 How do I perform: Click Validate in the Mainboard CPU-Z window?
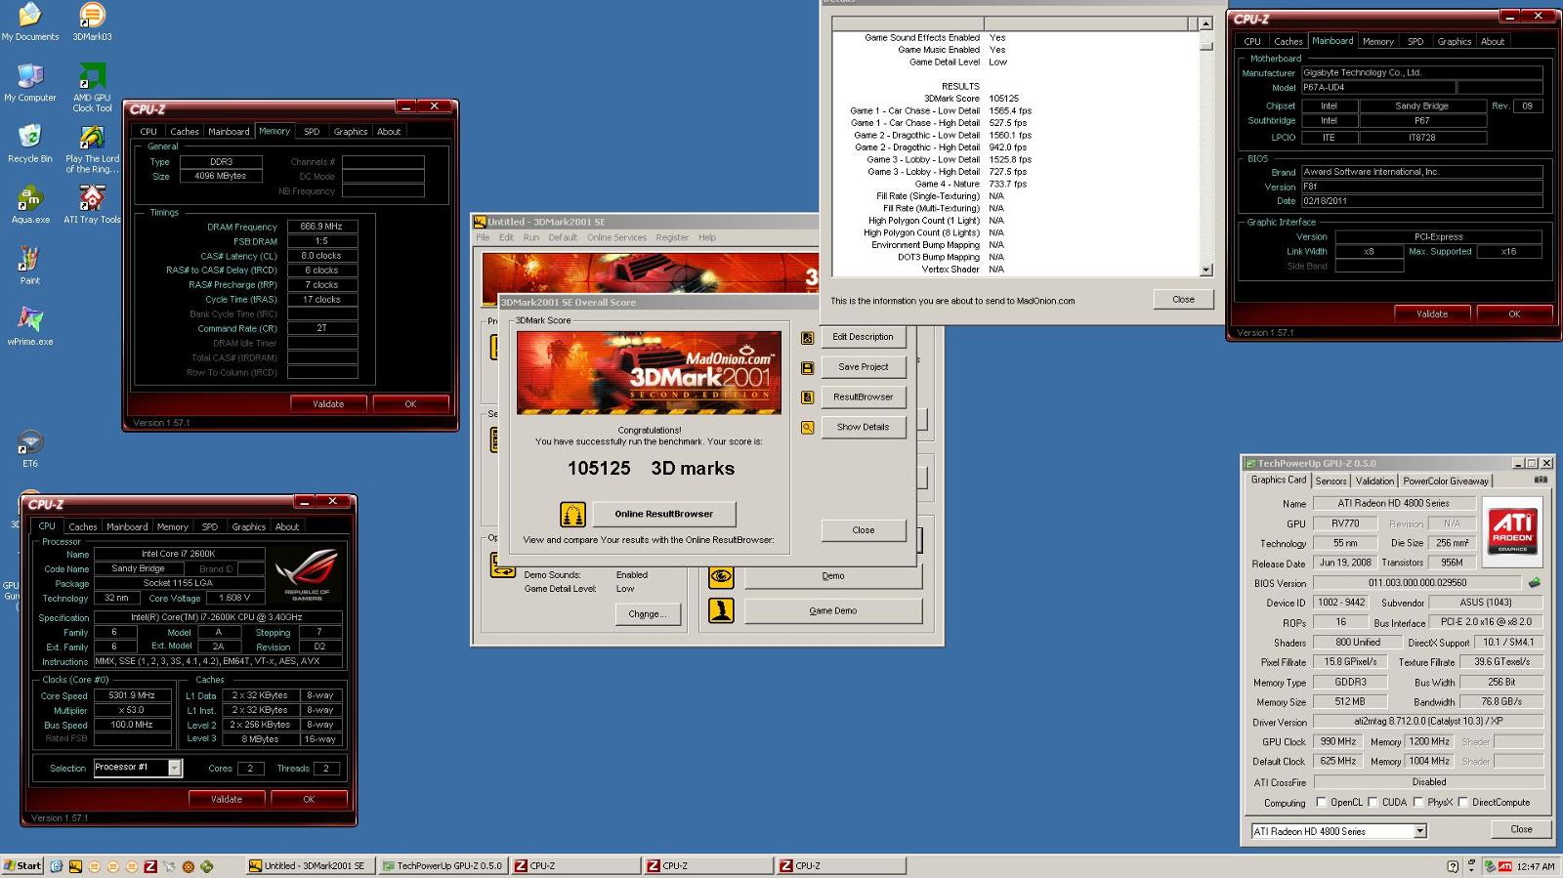tap(1432, 314)
